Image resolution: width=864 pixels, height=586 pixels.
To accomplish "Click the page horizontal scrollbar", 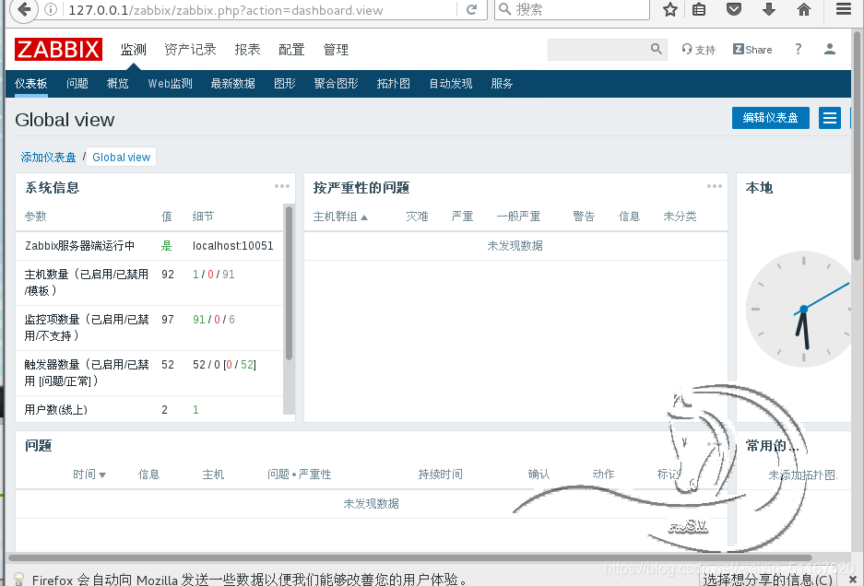I will 409,557.
